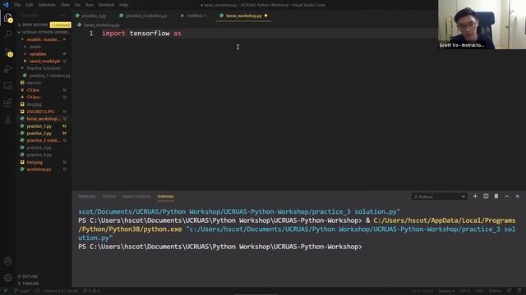Click the errors and warnings status item
The width and height of the screenshot is (526, 295).
coord(91,291)
